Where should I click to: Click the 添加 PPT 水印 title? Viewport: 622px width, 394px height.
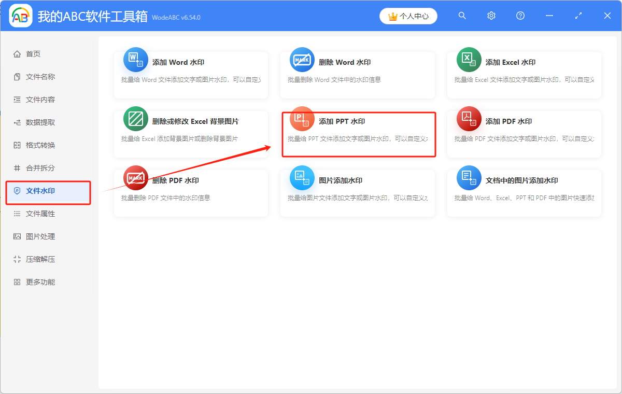[342, 121]
